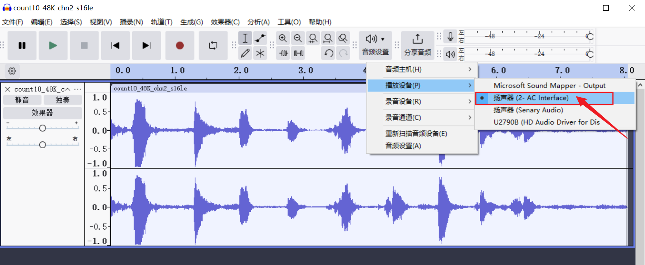Select U2790B (HD Audio Driver) playback device
This screenshot has height=265, width=645.
[x=555, y=122]
